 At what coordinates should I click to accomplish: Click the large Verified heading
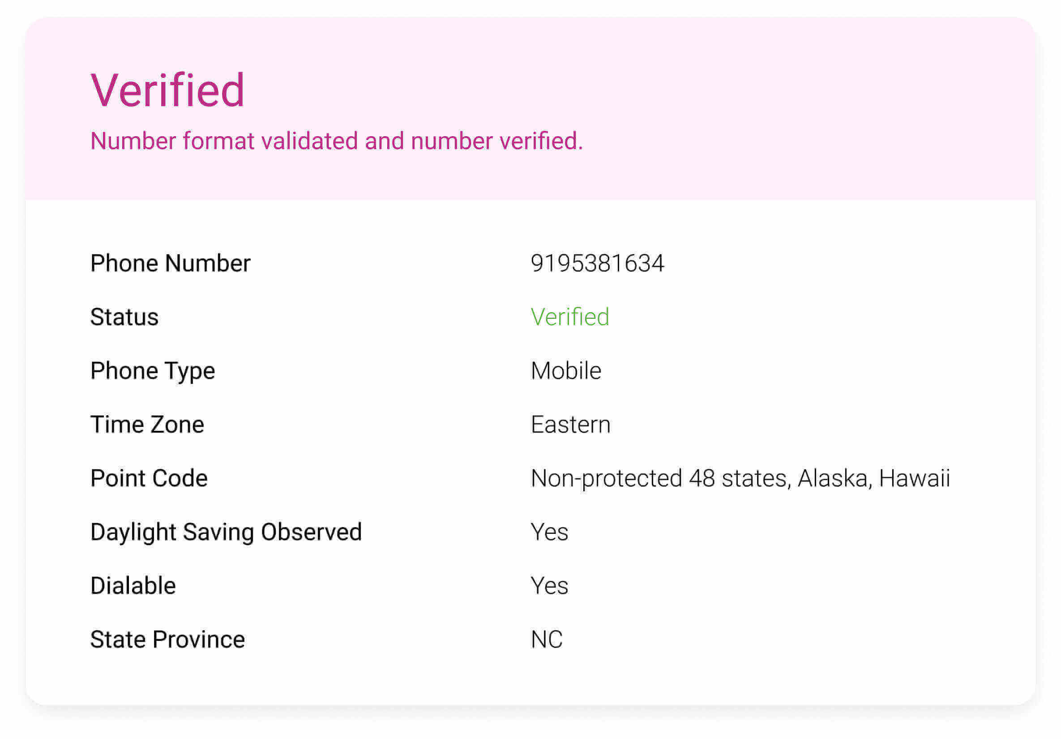(x=167, y=90)
